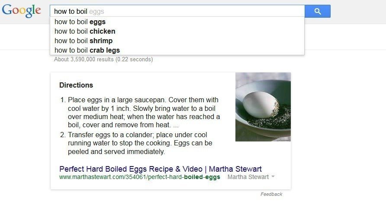Click the Directions heading in the answer card

pos(76,85)
